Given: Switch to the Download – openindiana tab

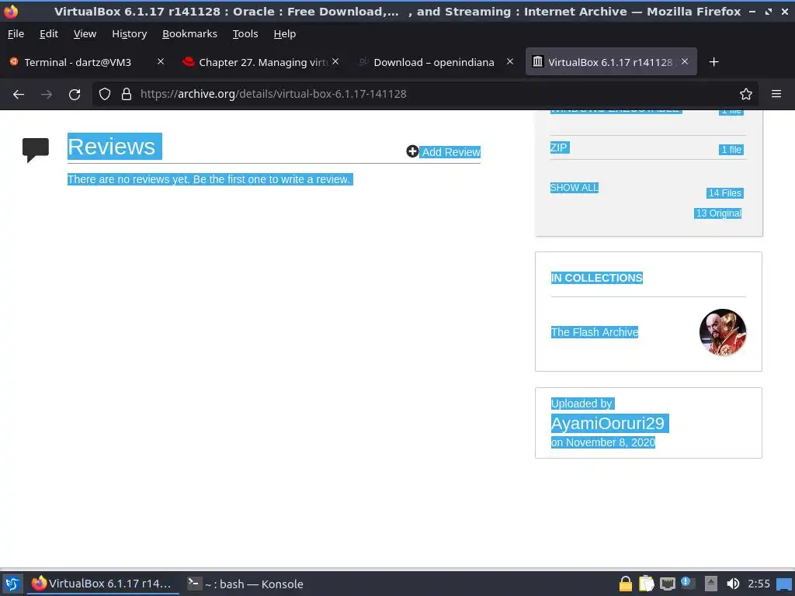Looking at the screenshot, I should (x=433, y=62).
